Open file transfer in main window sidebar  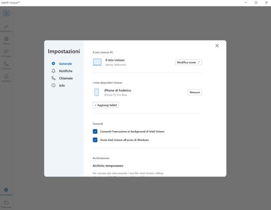pyautogui.click(x=6, y=28)
